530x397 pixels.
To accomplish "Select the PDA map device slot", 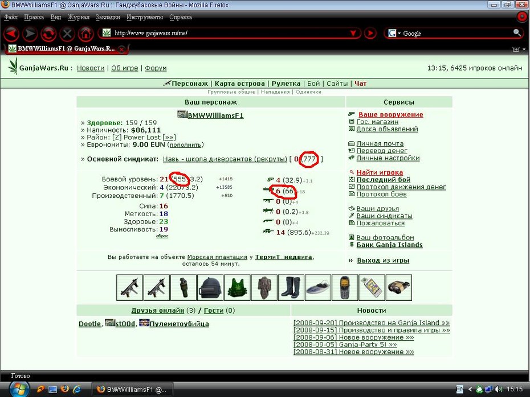I will tap(372, 287).
